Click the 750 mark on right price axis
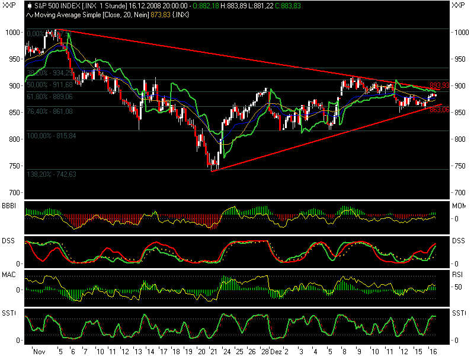This screenshot has width=474, height=356. (460, 166)
